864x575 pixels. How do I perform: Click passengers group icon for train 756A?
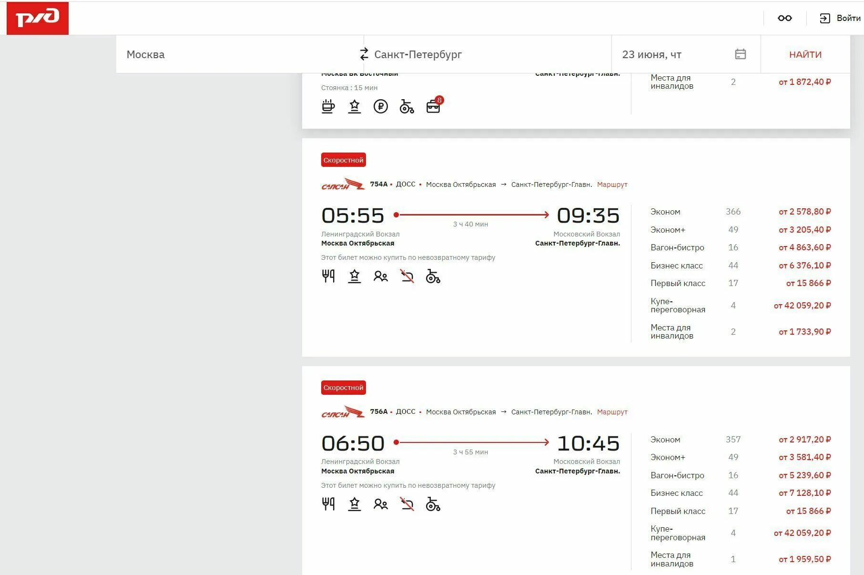point(381,504)
